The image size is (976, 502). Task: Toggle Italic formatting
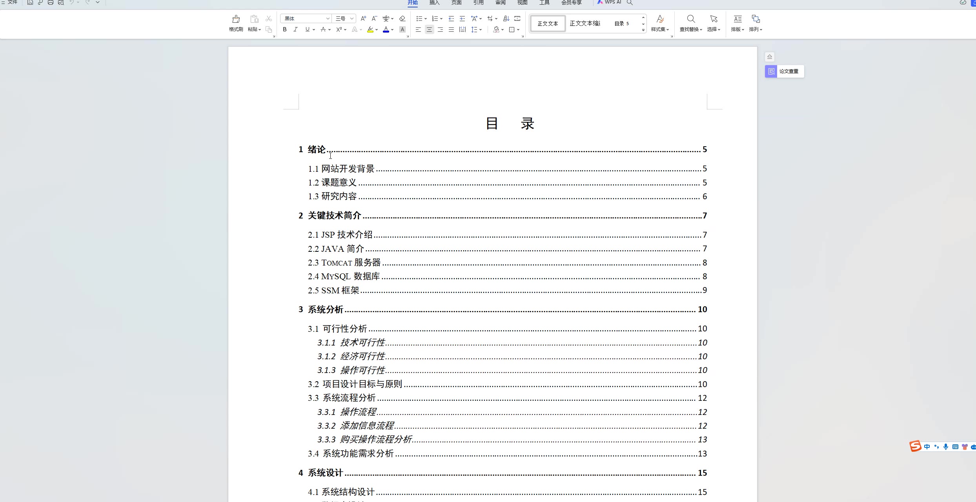coord(295,29)
